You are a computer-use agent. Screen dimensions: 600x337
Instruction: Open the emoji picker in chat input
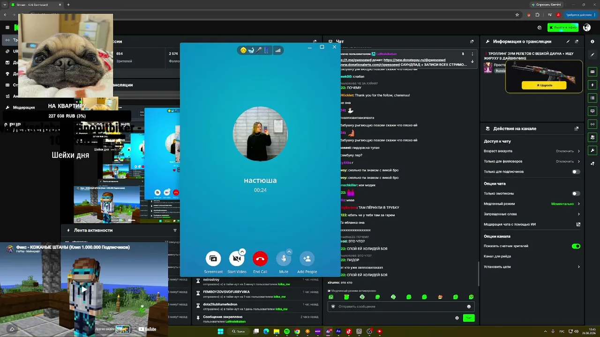click(x=469, y=307)
